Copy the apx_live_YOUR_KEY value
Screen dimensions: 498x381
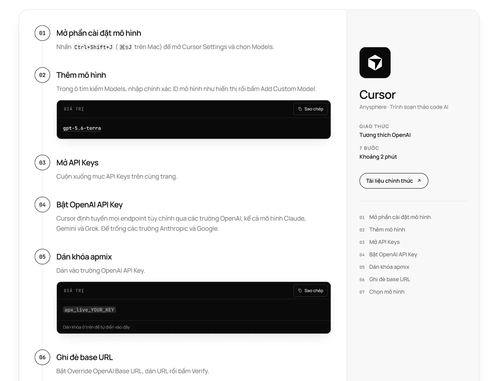tap(310, 290)
